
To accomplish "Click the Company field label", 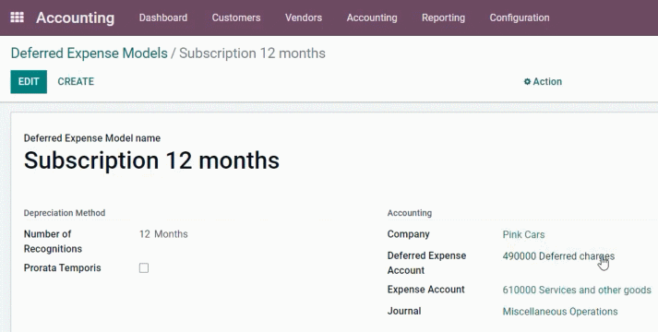I will pos(408,234).
